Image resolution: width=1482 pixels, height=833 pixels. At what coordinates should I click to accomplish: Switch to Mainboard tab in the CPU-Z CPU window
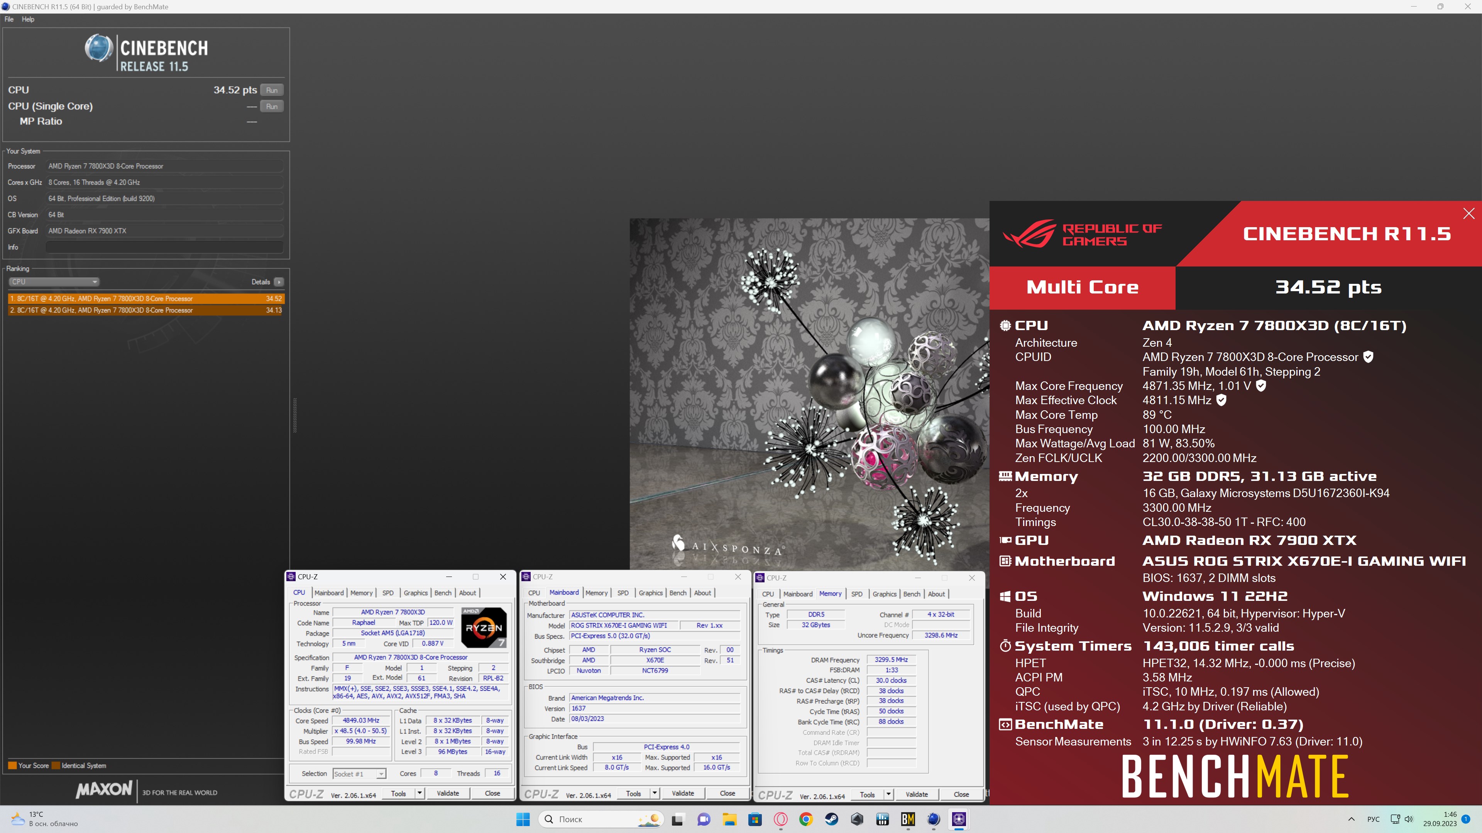(x=329, y=593)
